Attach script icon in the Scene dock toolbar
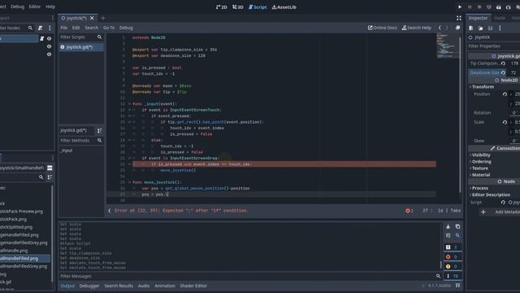520x293 pixels. point(40,28)
